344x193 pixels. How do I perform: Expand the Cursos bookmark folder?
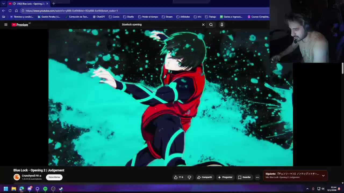pos(114,17)
